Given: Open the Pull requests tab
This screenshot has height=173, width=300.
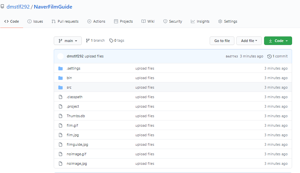Looking at the screenshot, I should (65, 21).
